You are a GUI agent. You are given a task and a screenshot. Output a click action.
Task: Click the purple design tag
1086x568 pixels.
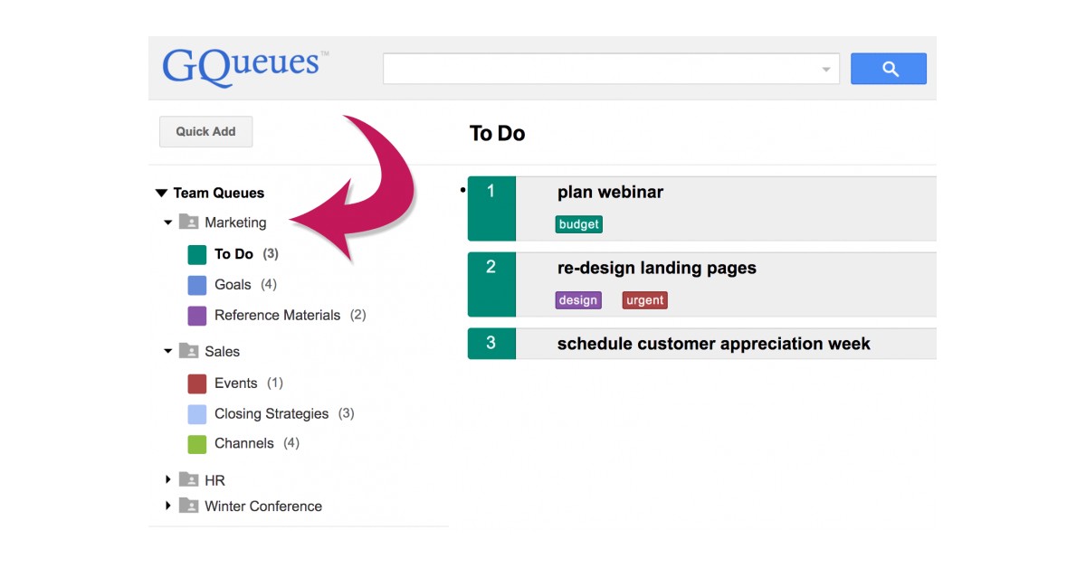click(578, 299)
